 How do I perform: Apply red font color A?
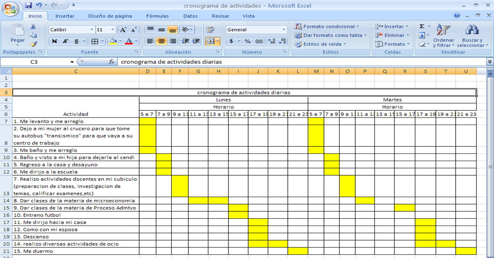[x=129, y=41]
